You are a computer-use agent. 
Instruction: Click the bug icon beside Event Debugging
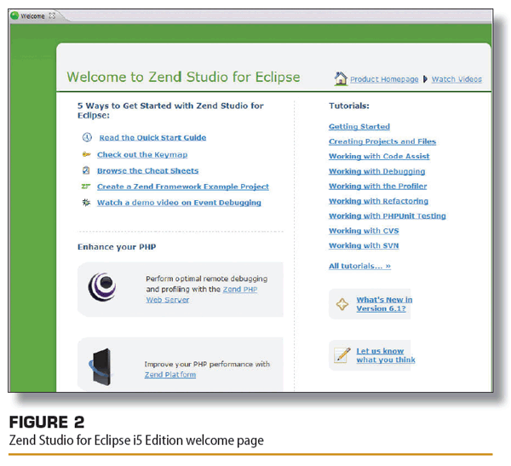[86, 203]
